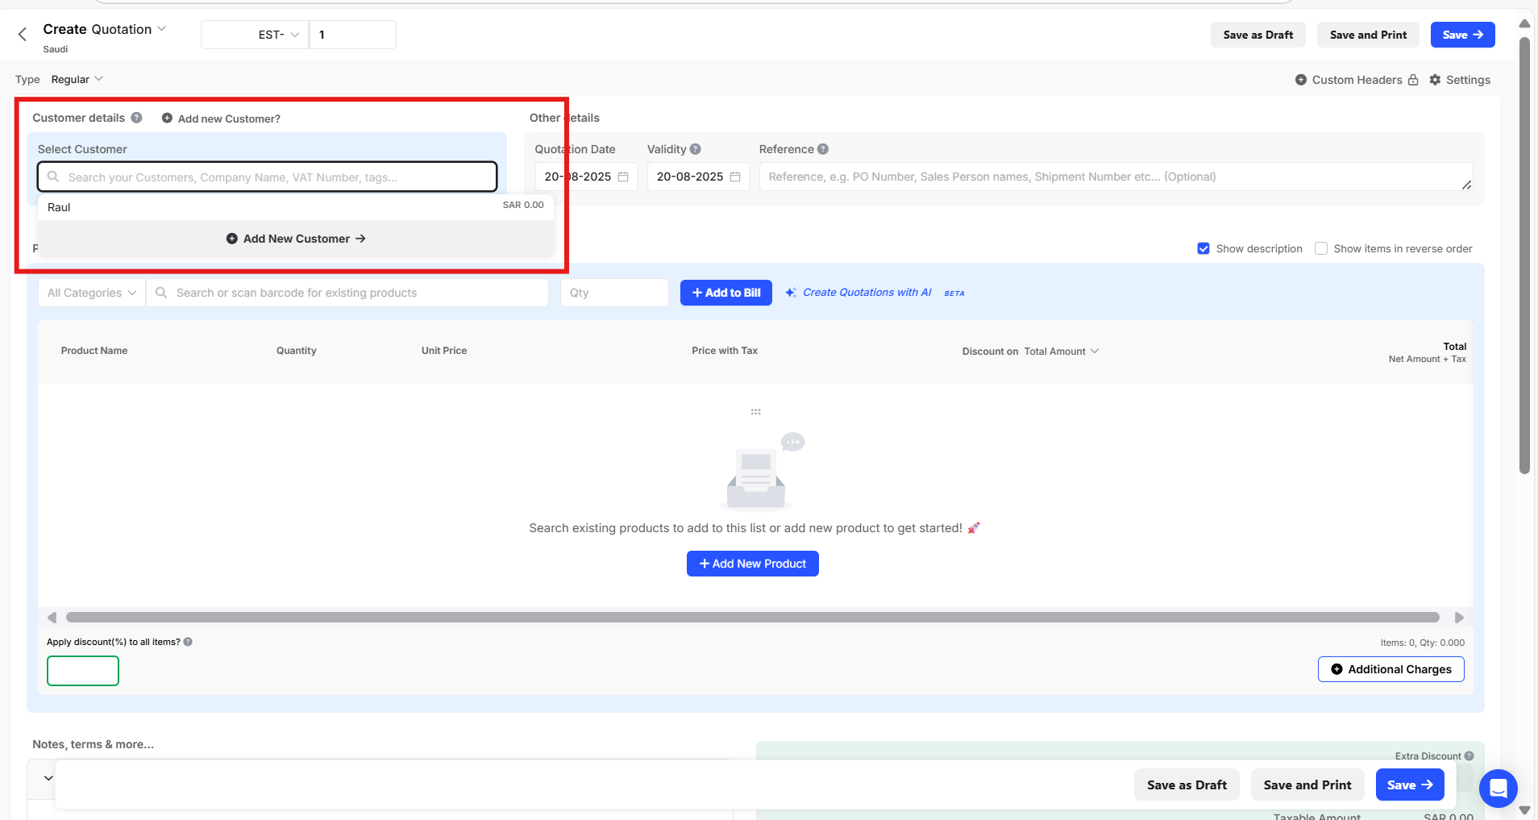Click the bottom Save button

coord(1410,785)
